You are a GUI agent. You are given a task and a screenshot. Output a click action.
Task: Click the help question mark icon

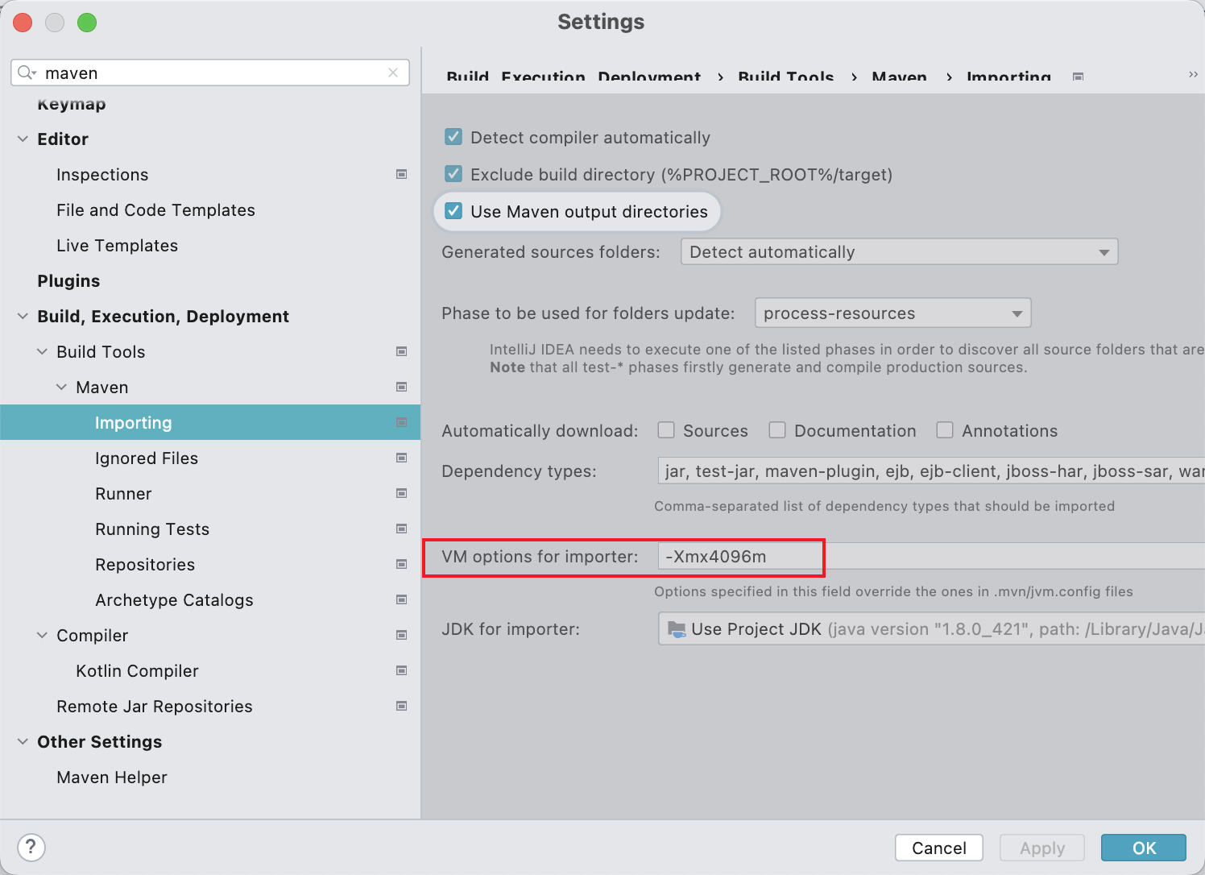31,847
